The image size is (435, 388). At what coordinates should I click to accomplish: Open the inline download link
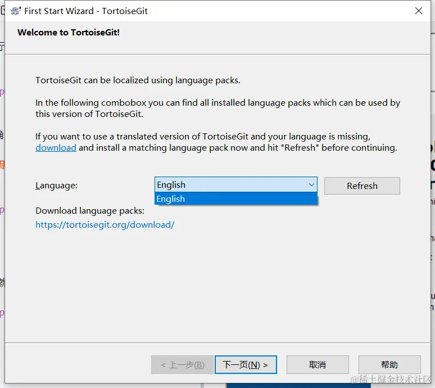[x=56, y=148]
